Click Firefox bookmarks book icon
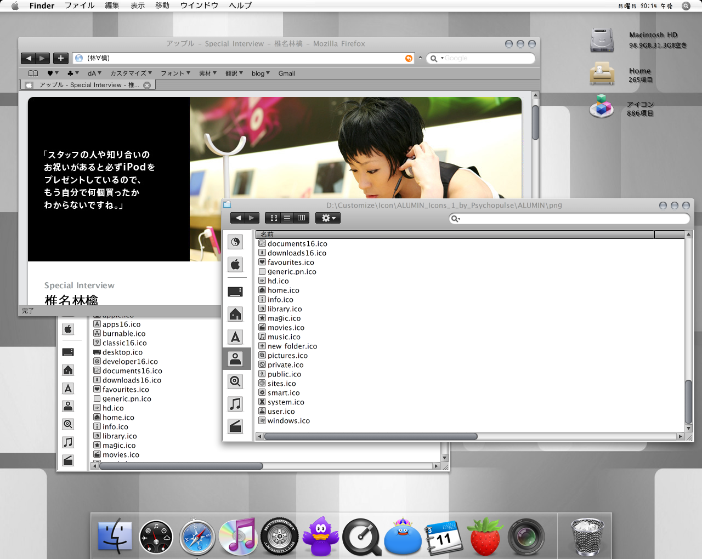This screenshot has width=702, height=559. [x=33, y=73]
